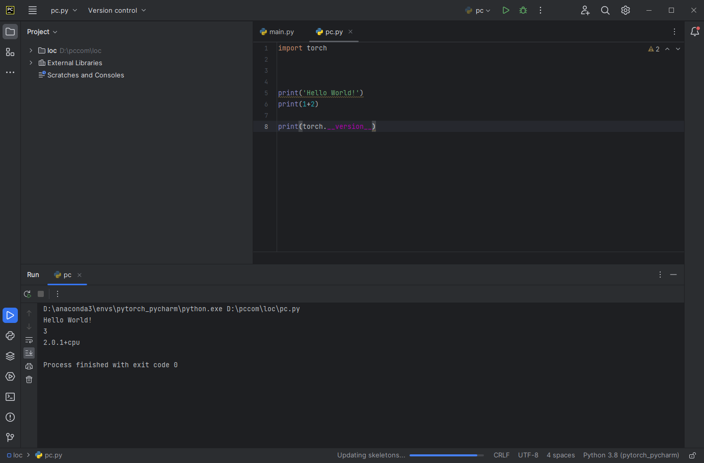Viewport: 704px width, 463px height.
Task: Open the Git version control tool window
Action: pos(10,438)
